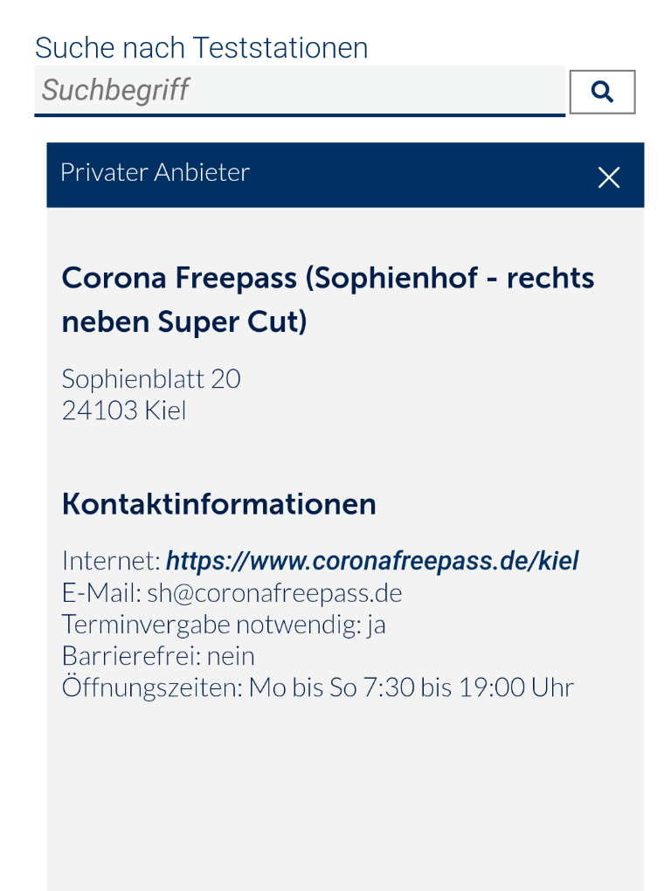Click the "Privater Anbieter" header title
Screen dimensions: 664x891
pyautogui.click(x=155, y=172)
